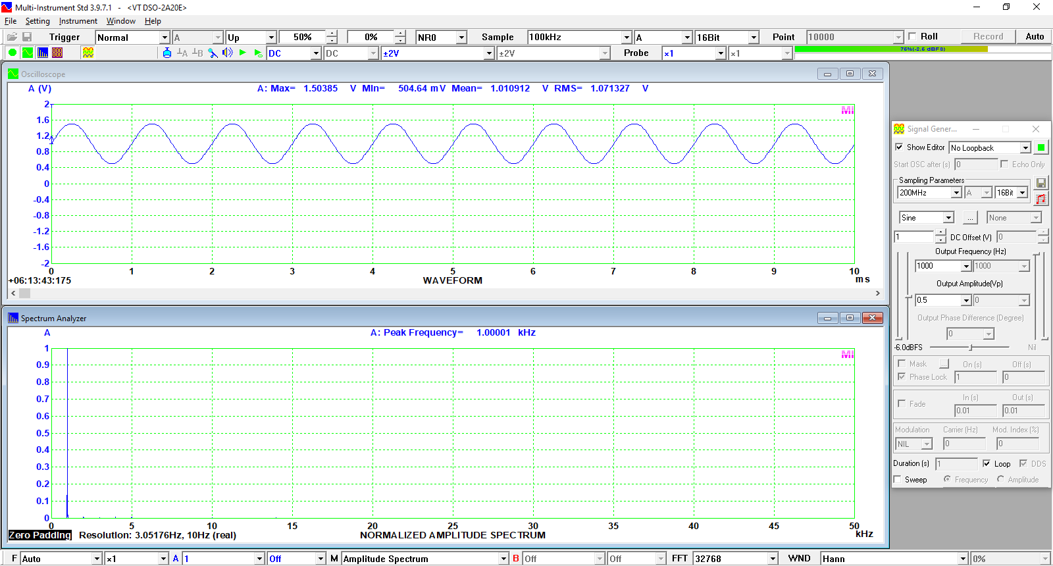Open the trigger edge Up dropdown
This screenshot has height=566, width=1053.
tap(251, 38)
